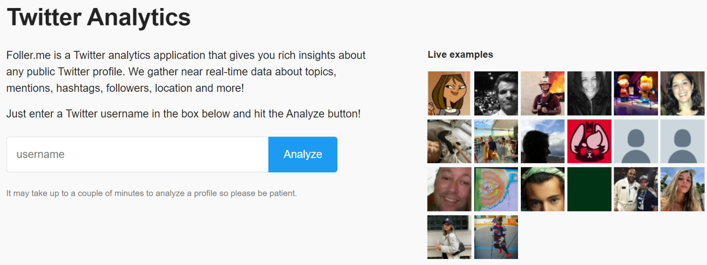
Task: Open the cartoon brown-haired girl avatar
Action: point(449,93)
